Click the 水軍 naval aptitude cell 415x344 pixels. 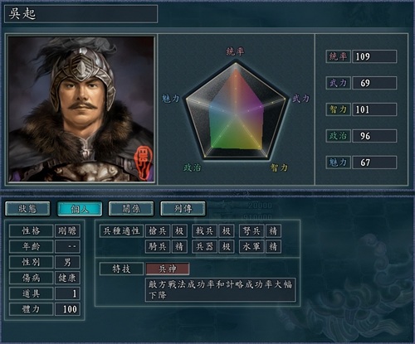coord(251,246)
